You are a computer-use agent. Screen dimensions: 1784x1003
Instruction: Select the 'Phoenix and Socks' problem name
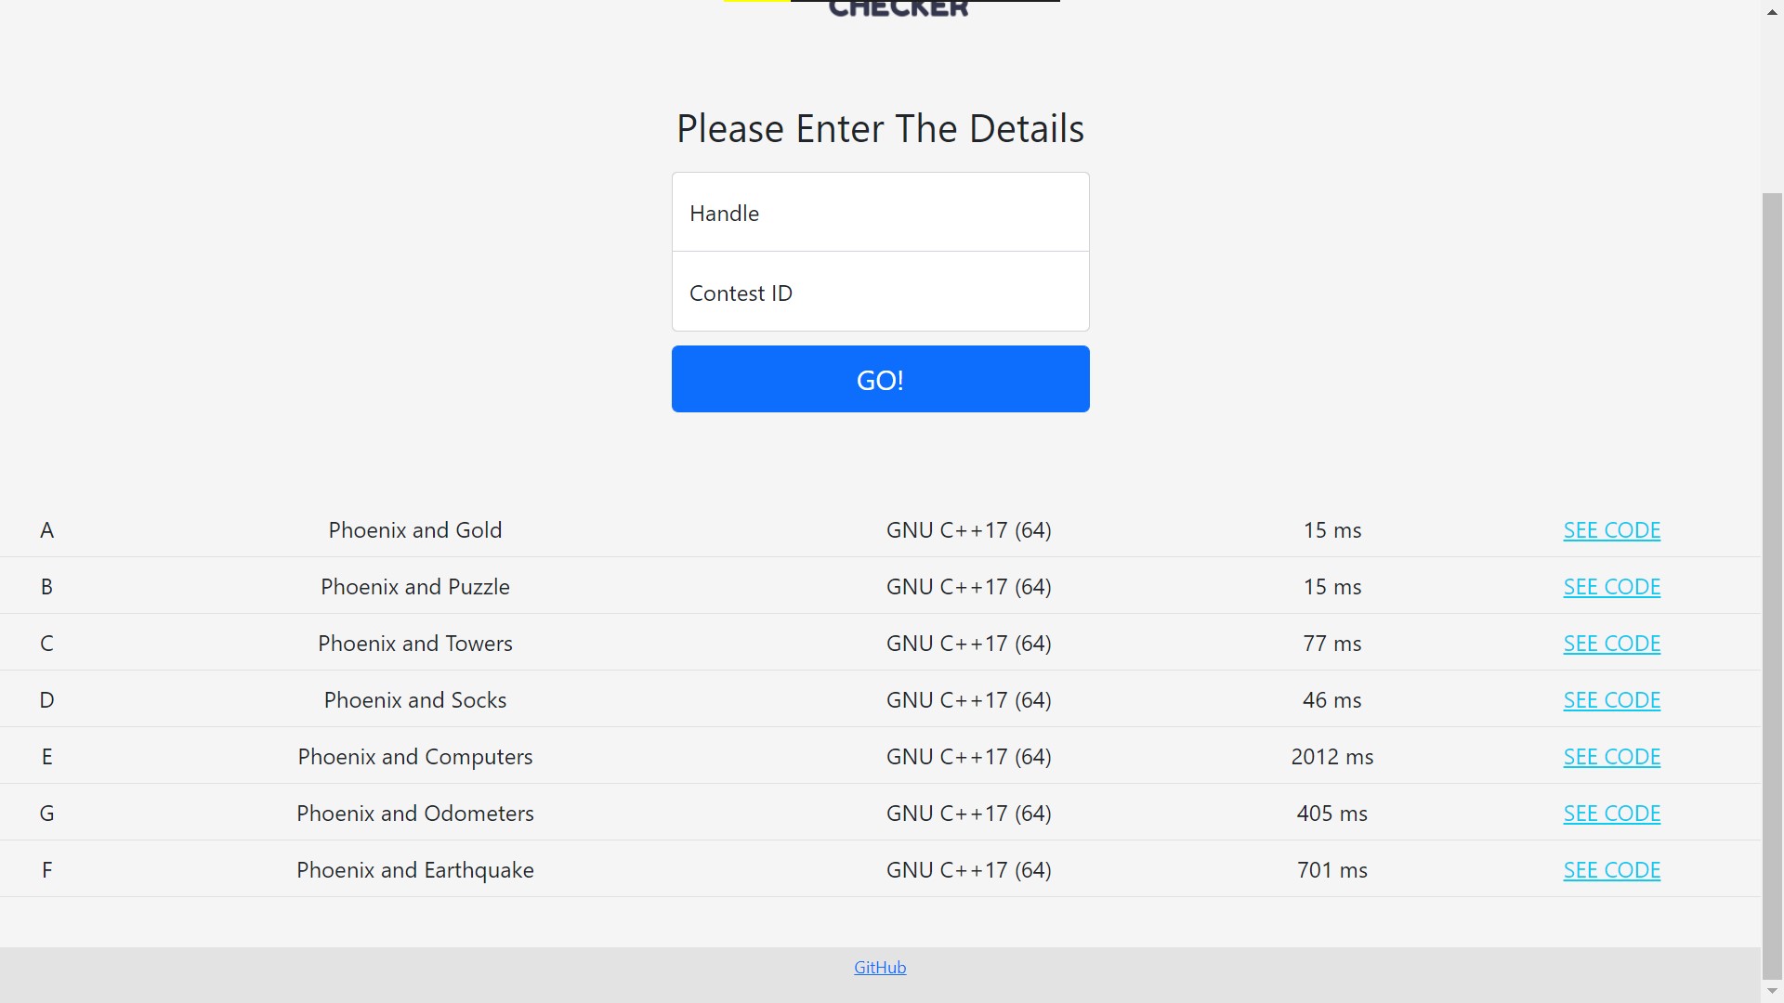click(x=415, y=700)
